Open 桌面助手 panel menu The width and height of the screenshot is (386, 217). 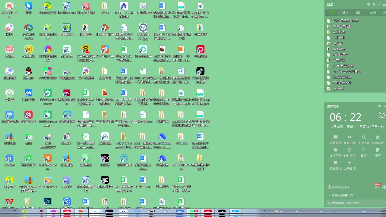380,106
